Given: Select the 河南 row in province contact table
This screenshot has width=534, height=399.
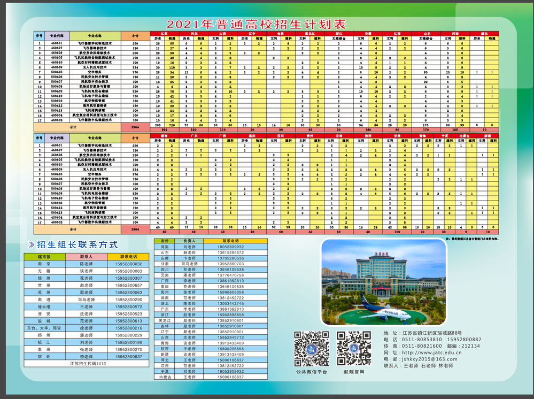Looking at the screenshot, I should (x=211, y=247).
